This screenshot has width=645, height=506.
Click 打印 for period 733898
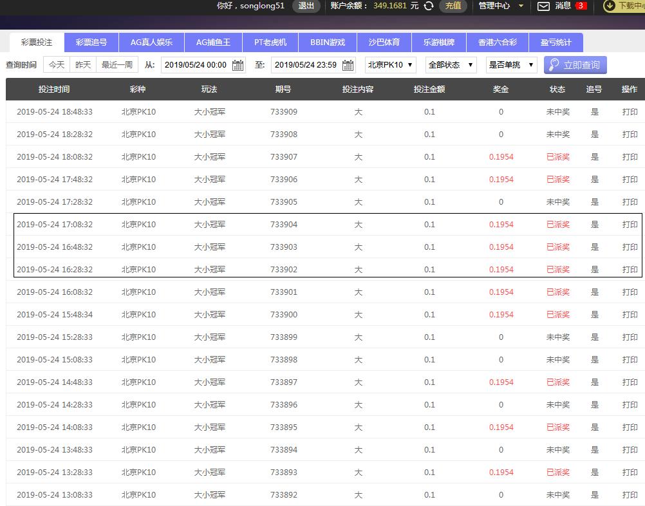[x=630, y=360]
